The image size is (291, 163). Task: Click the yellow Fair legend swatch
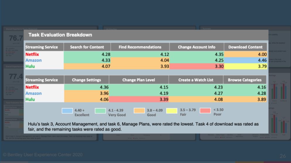pos(172,111)
